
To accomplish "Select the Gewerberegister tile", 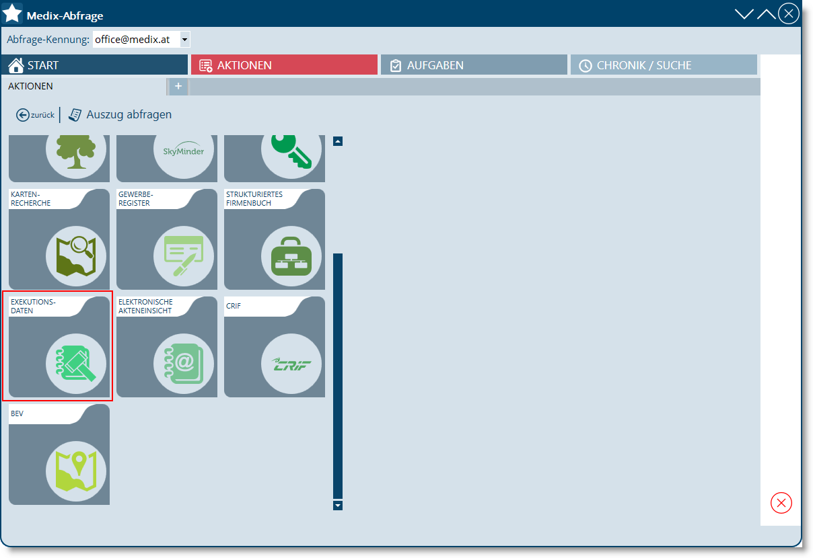I will pyautogui.click(x=167, y=240).
